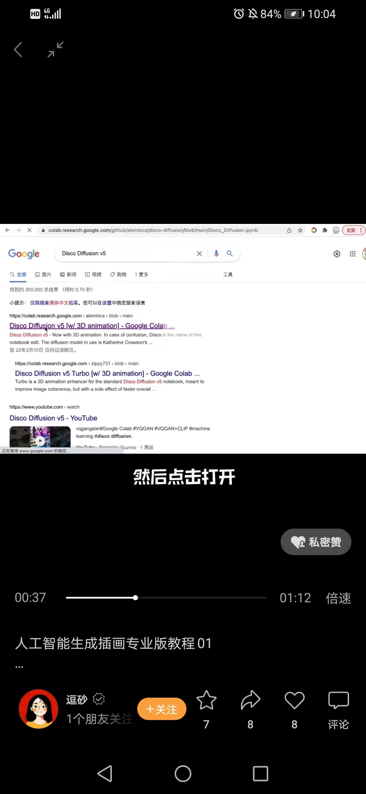Open the author 逗砂 avatar
The width and height of the screenshot is (366, 794).
coord(39,709)
